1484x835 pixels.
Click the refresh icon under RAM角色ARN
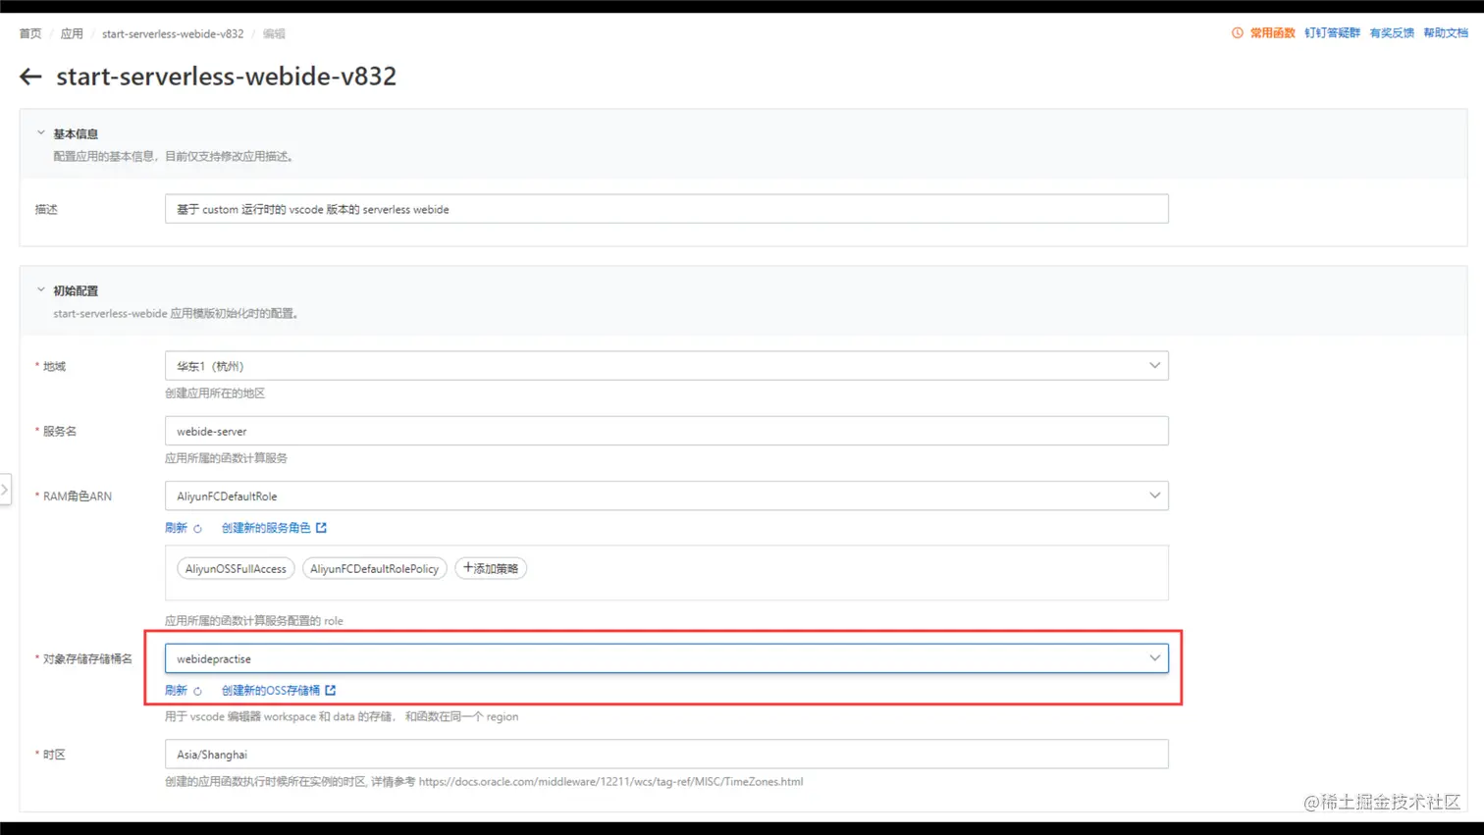pos(197,529)
